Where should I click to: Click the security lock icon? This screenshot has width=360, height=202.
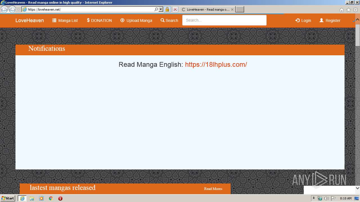pyautogui.click(x=167, y=9)
